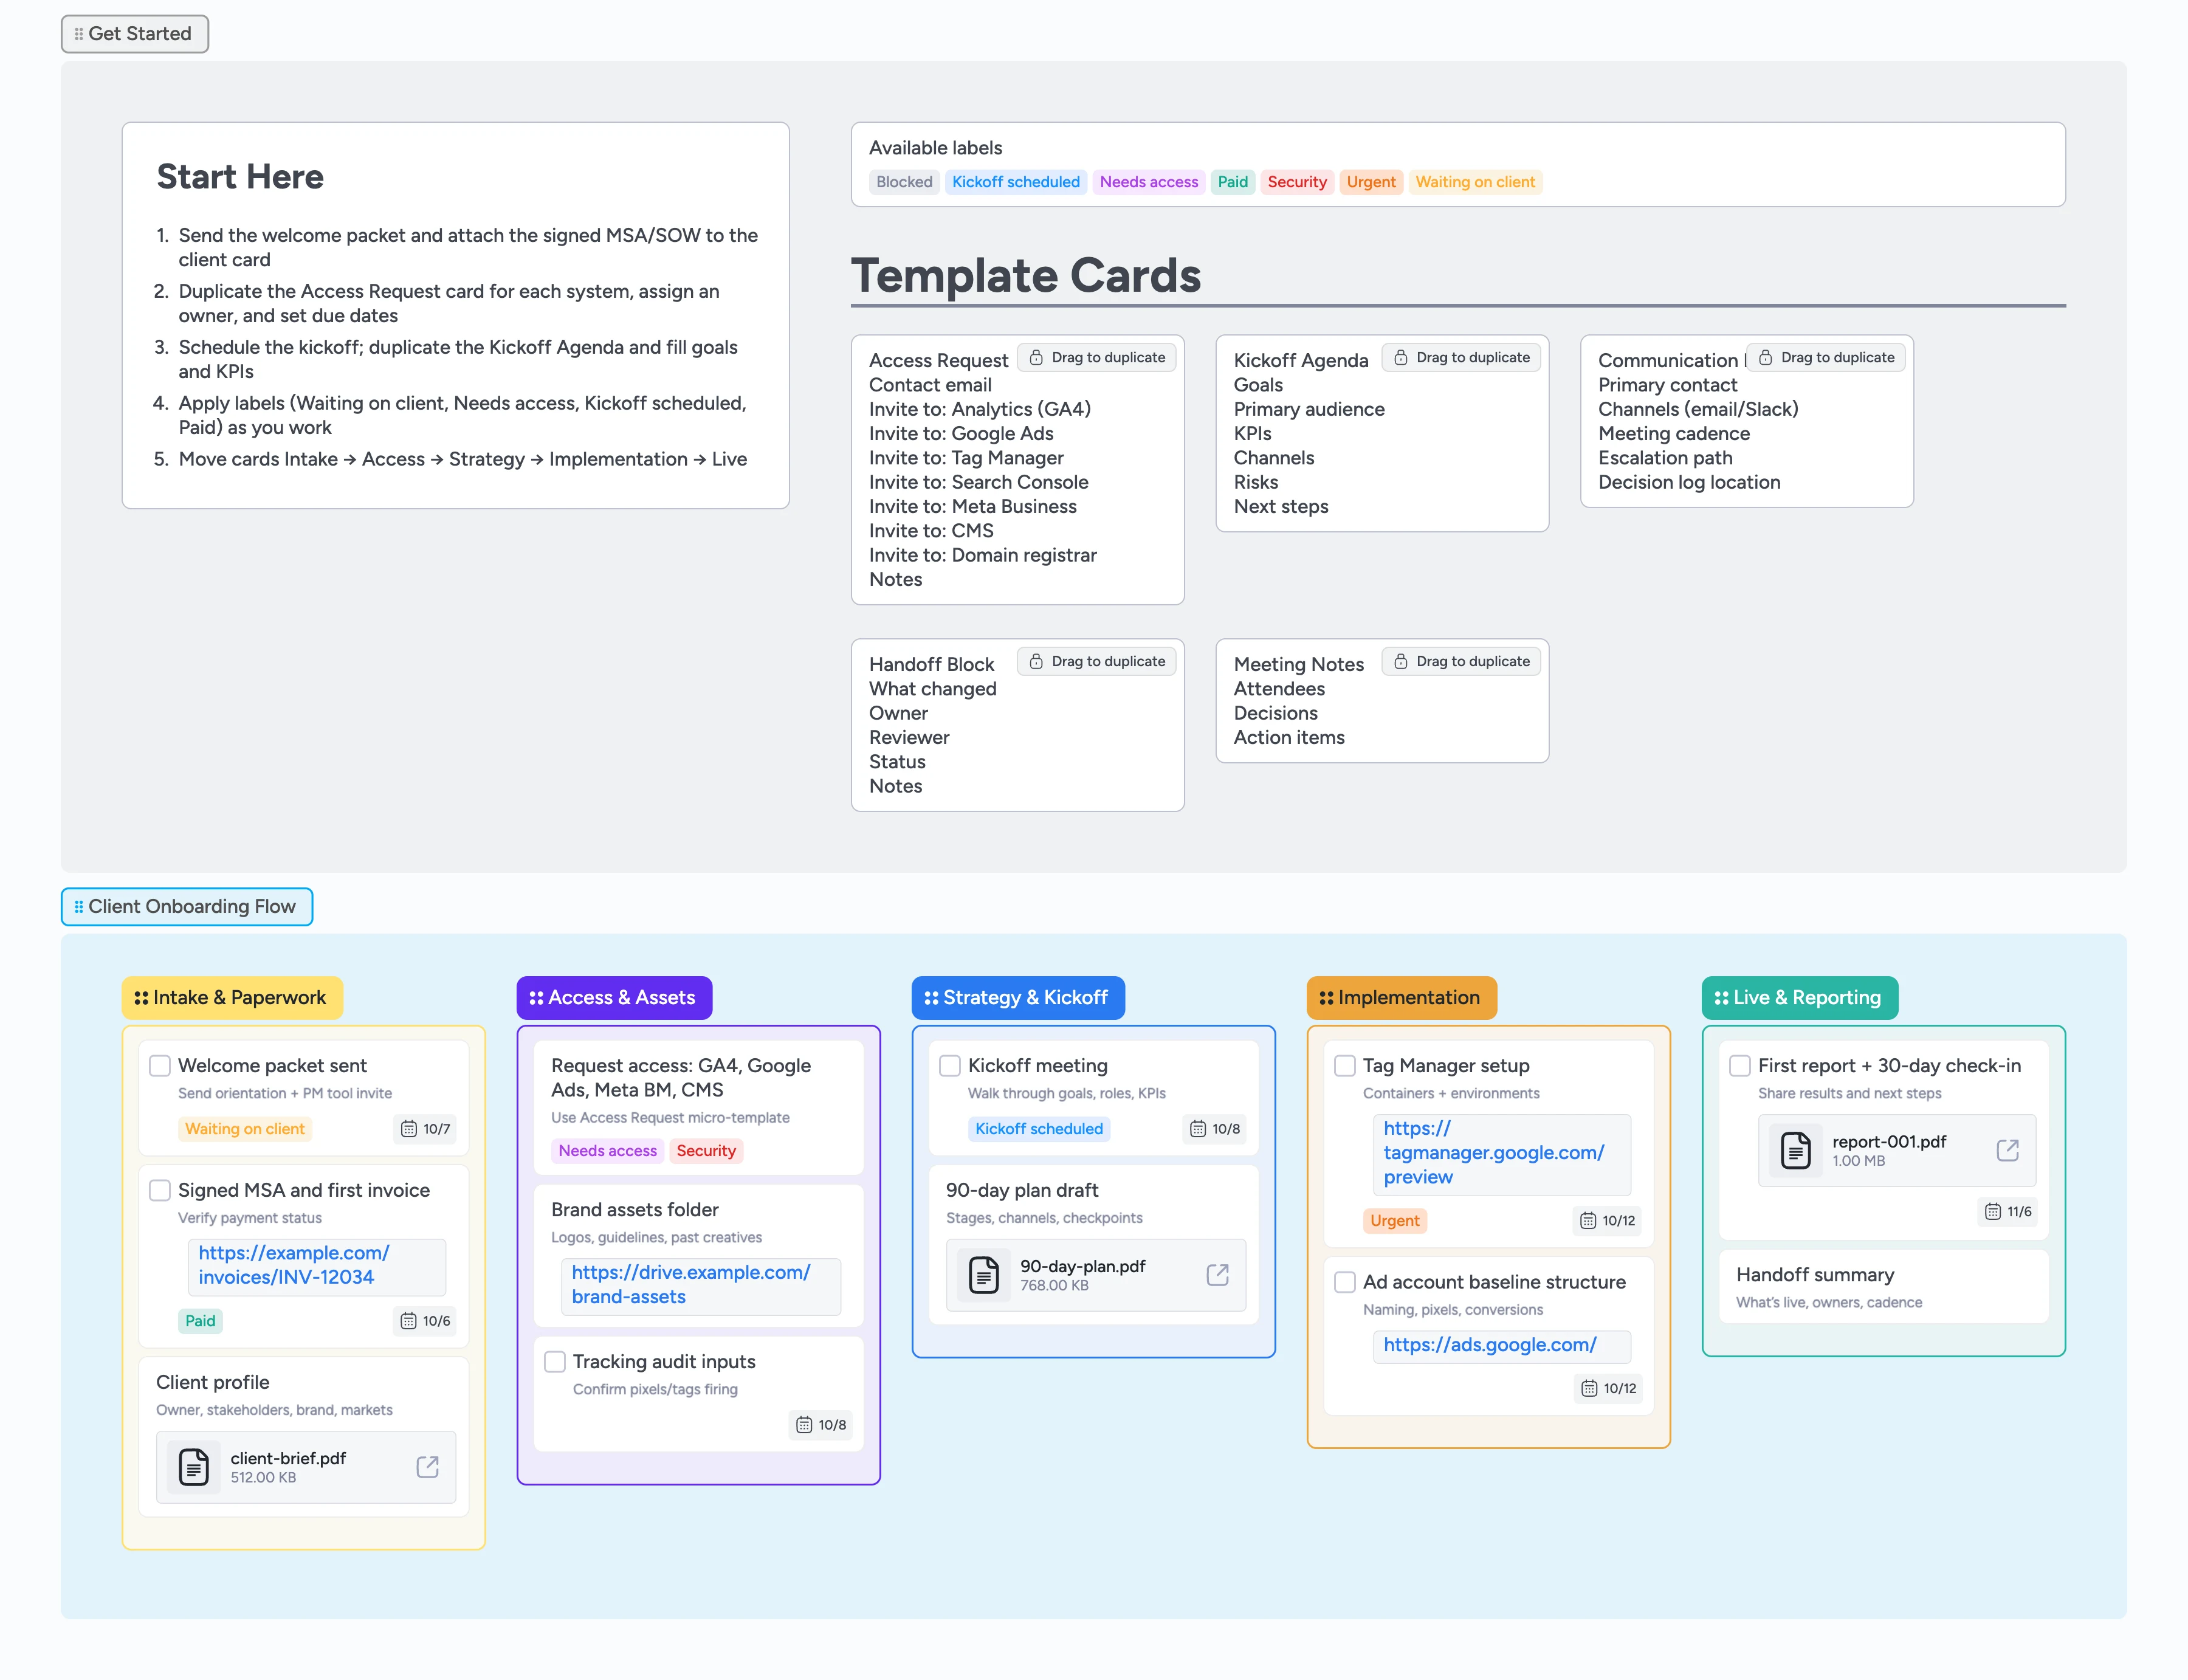Click the Paid label on signed MSA card
This screenshot has width=2188, height=1680.
point(200,1321)
